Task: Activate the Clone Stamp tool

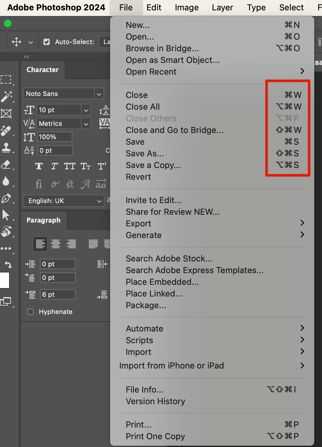Action: tap(6, 148)
